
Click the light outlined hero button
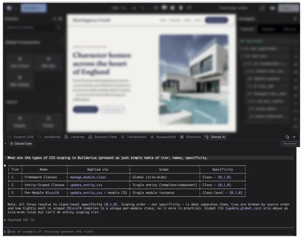point(113,109)
